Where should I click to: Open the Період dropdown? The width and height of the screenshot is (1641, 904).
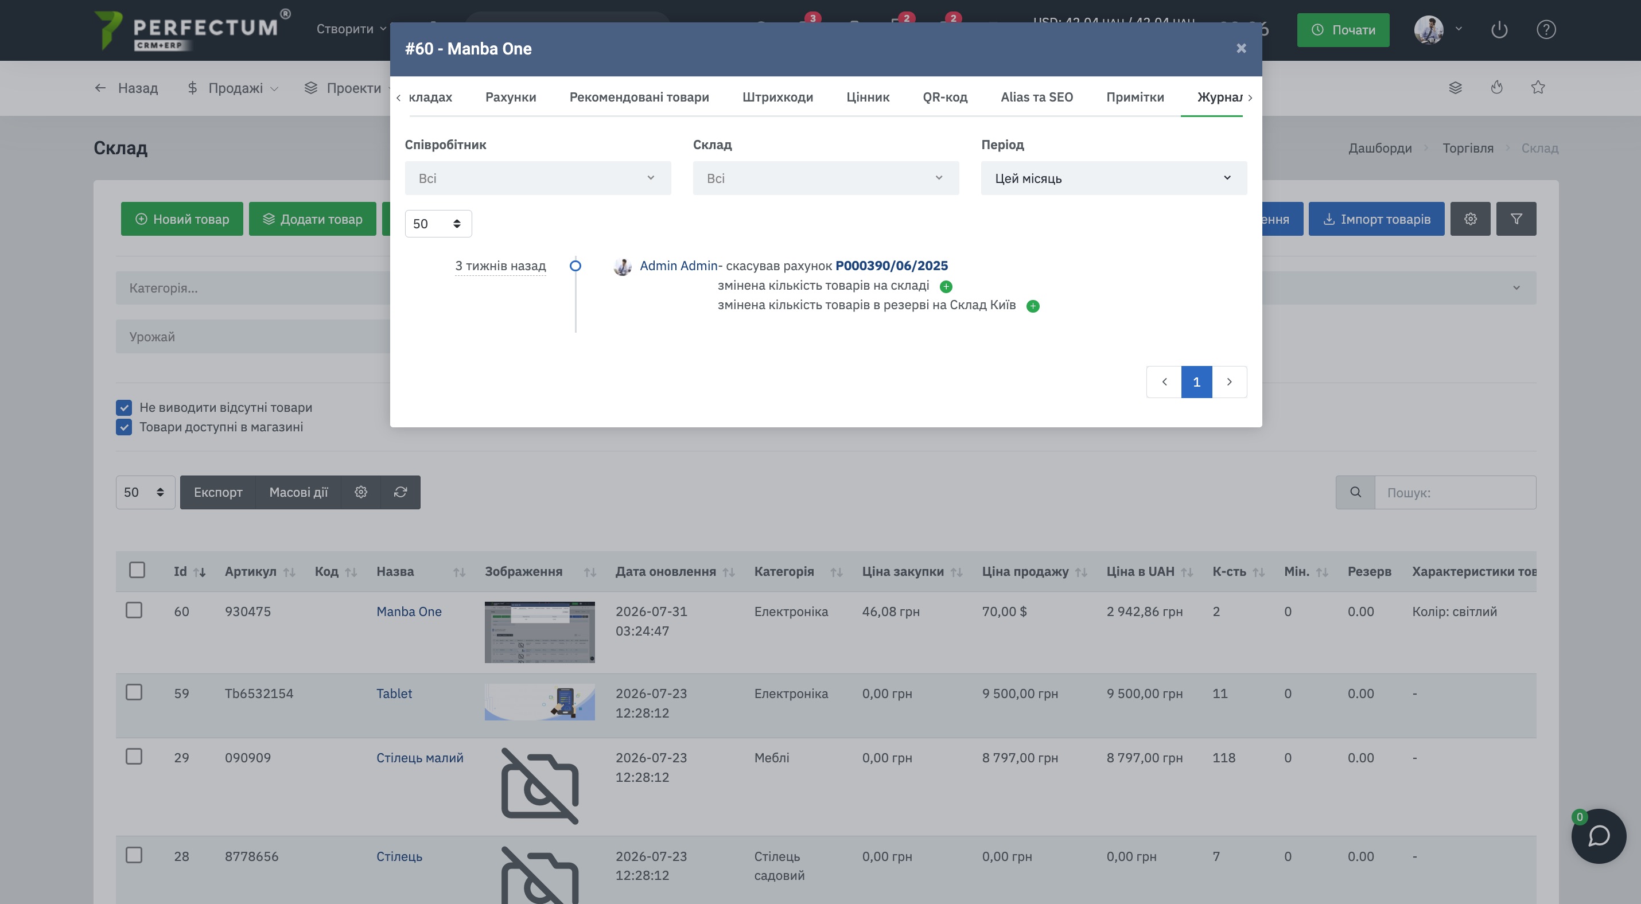click(x=1114, y=178)
